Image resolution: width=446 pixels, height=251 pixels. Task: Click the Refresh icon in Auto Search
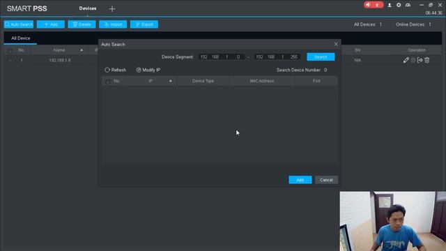107,70
